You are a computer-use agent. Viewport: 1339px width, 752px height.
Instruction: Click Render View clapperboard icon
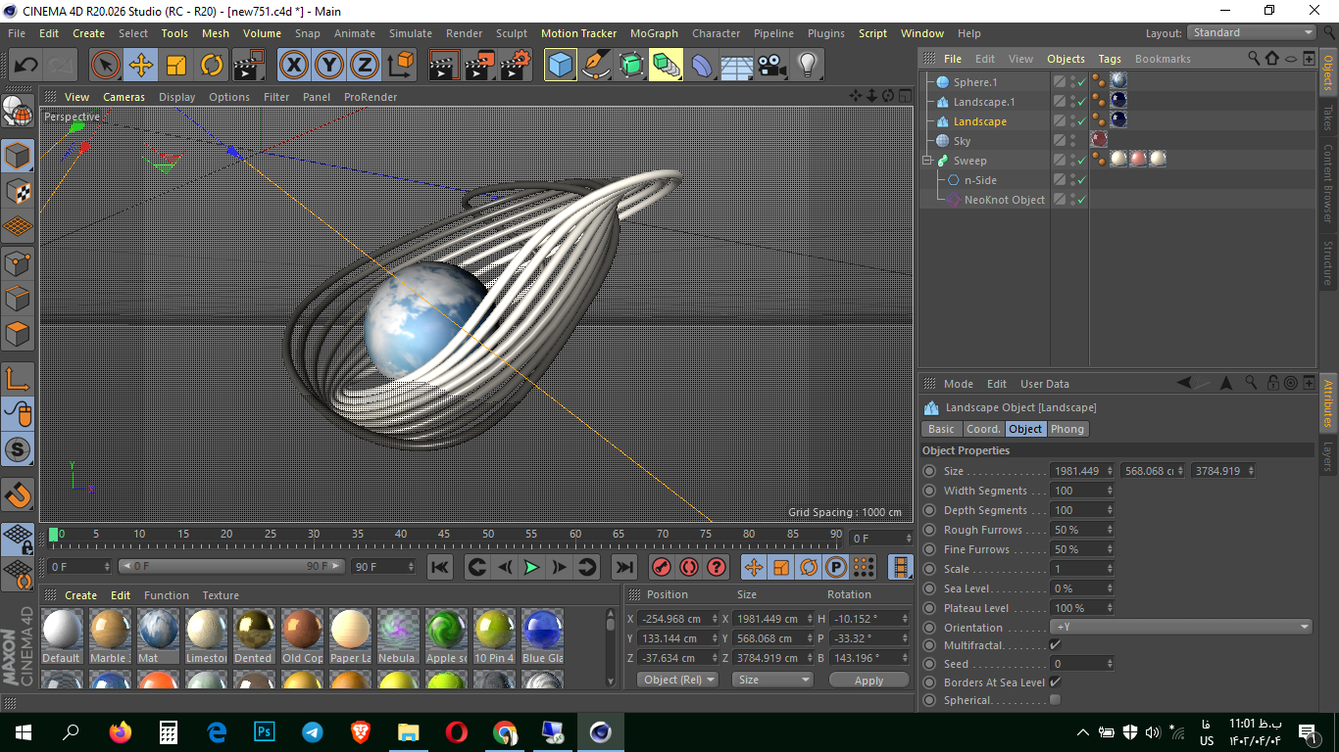(444, 66)
